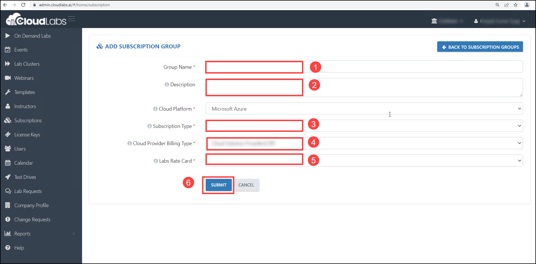Go to Events menu item
536x264 pixels.
pyautogui.click(x=21, y=50)
